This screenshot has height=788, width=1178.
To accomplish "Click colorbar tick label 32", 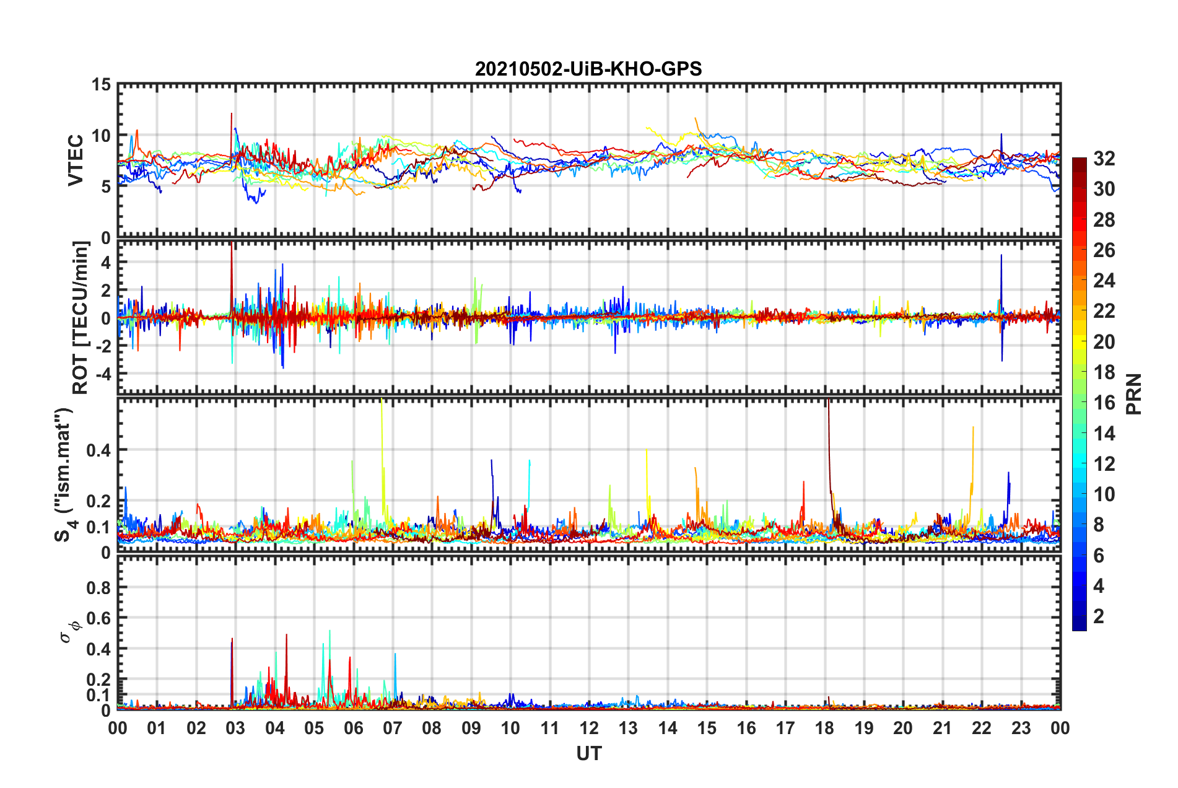I will pos(1104,159).
